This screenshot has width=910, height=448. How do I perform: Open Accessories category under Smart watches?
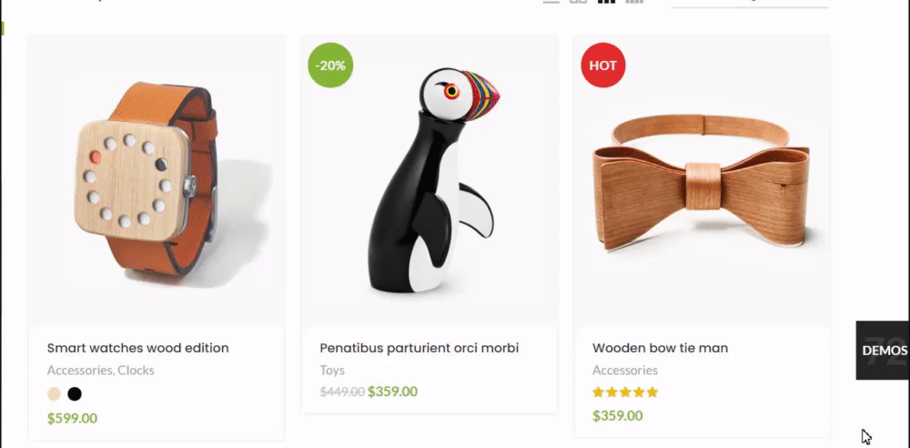(80, 370)
